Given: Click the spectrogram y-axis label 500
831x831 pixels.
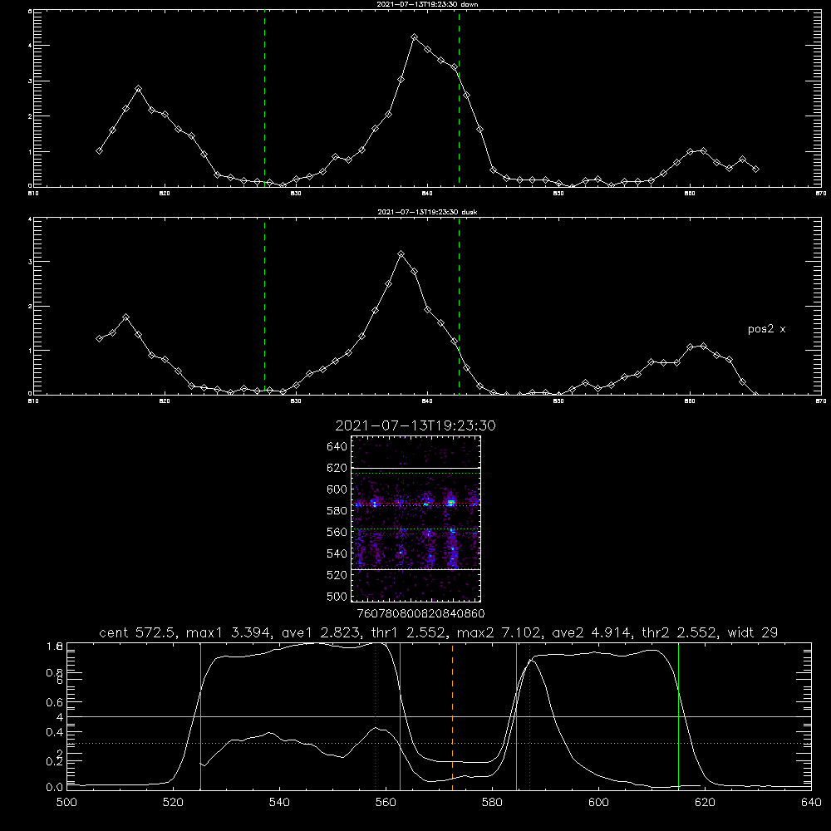Looking at the screenshot, I should (337, 597).
